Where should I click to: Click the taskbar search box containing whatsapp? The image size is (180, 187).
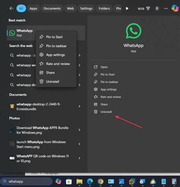point(26,181)
